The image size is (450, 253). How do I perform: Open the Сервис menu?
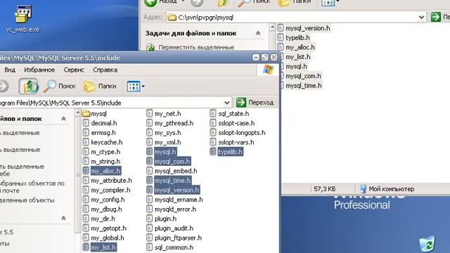74,70
